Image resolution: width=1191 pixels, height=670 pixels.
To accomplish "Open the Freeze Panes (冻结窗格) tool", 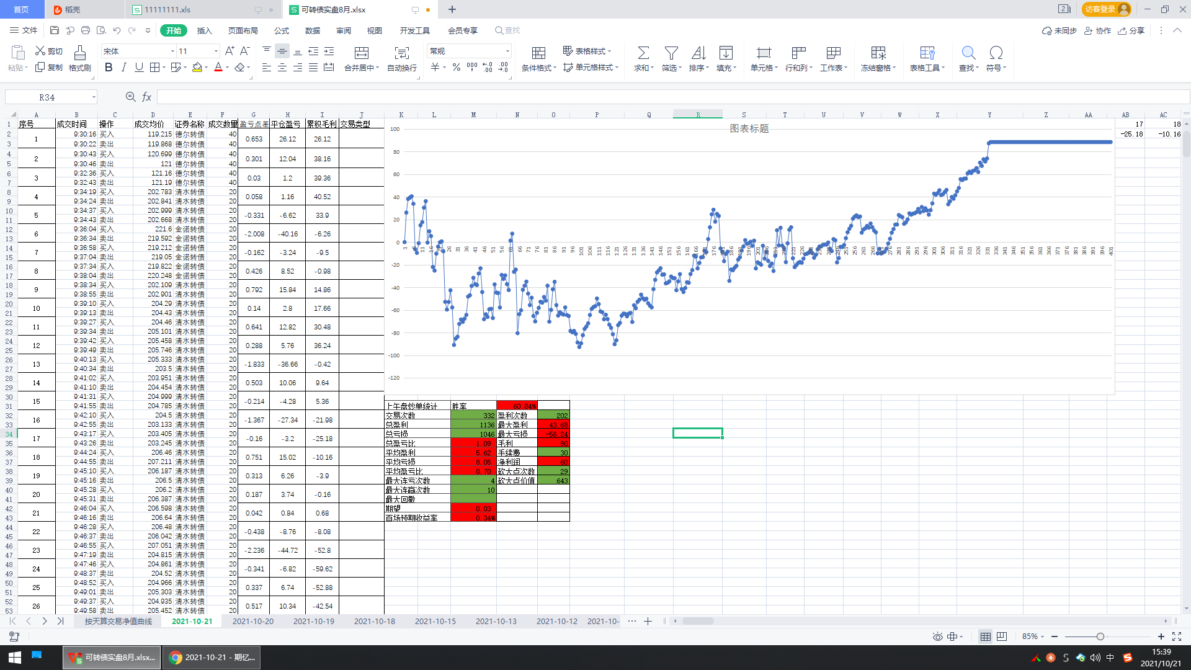I will click(x=878, y=53).
